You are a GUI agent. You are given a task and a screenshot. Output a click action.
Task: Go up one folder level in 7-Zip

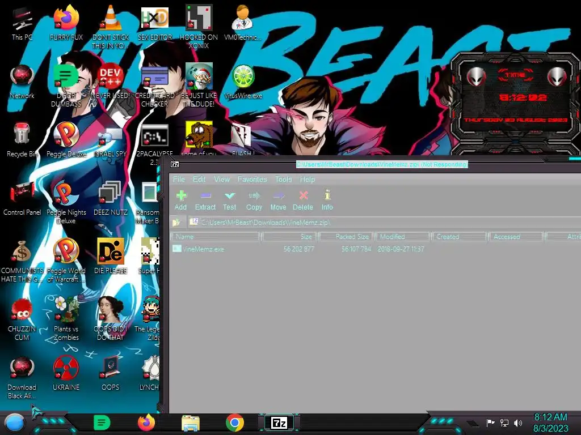pyautogui.click(x=176, y=222)
